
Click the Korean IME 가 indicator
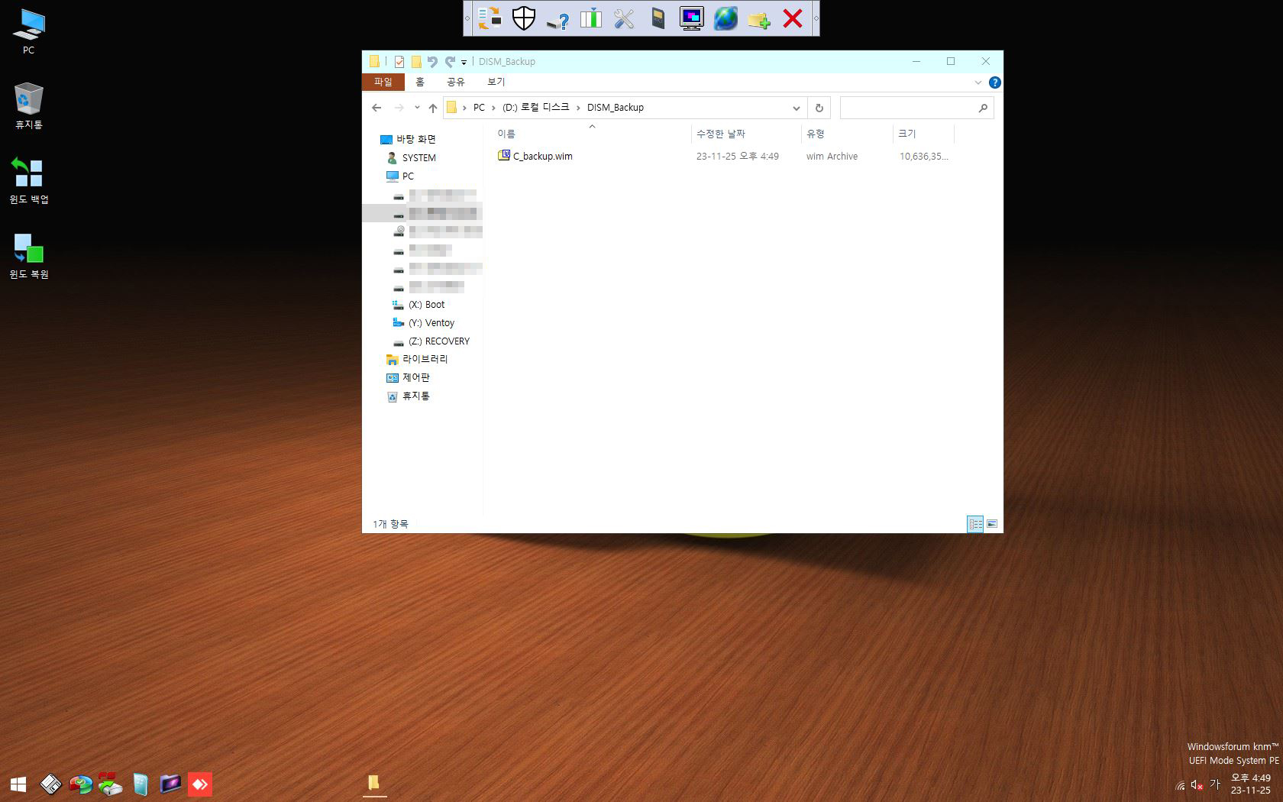click(x=1215, y=784)
